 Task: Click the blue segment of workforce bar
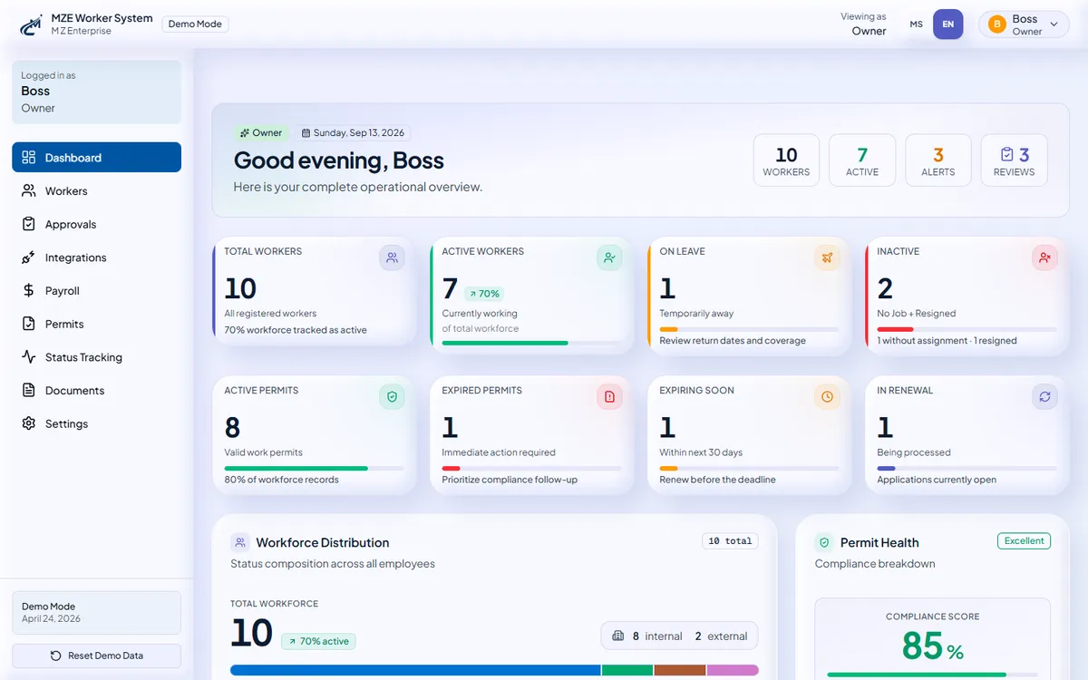point(415,670)
